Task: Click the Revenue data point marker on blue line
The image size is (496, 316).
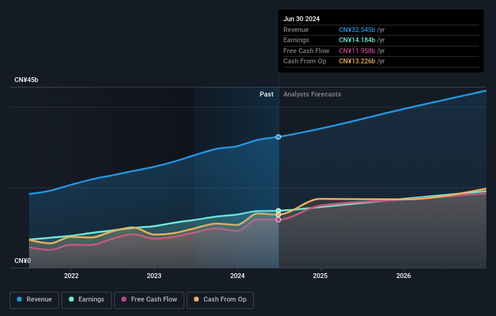Action: point(279,137)
